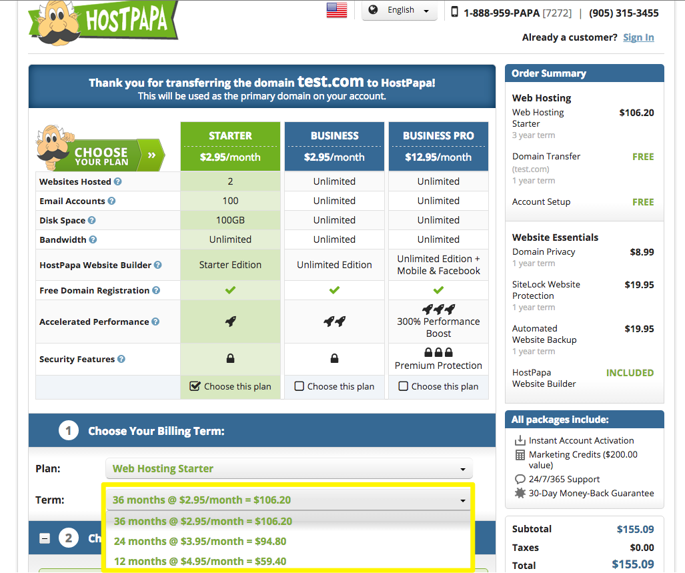685x573 pixels.
Task: Click SiteLock Website Protection item
Action: 546,290
